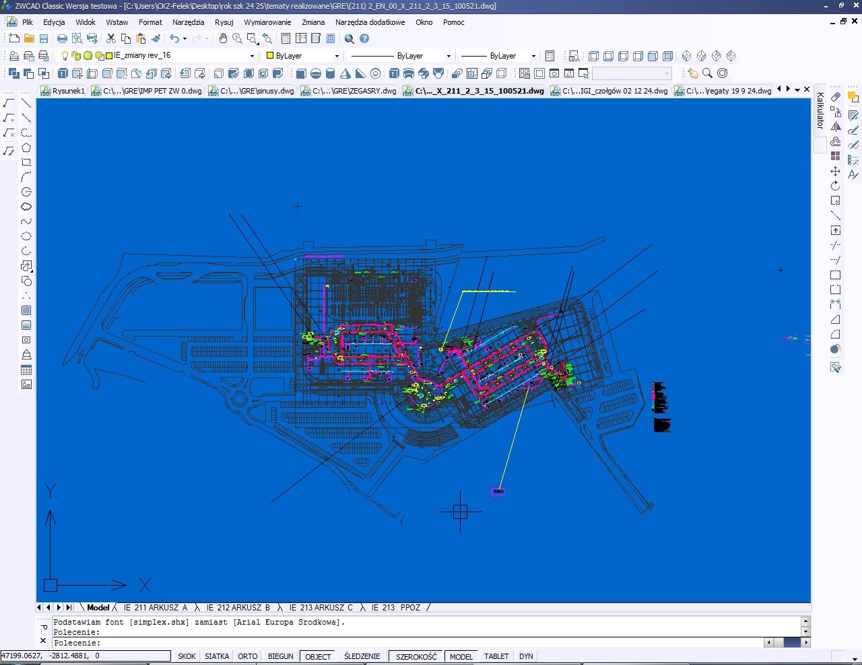
Task: Open the Kalkulator side panel
Action: (820, 111)
